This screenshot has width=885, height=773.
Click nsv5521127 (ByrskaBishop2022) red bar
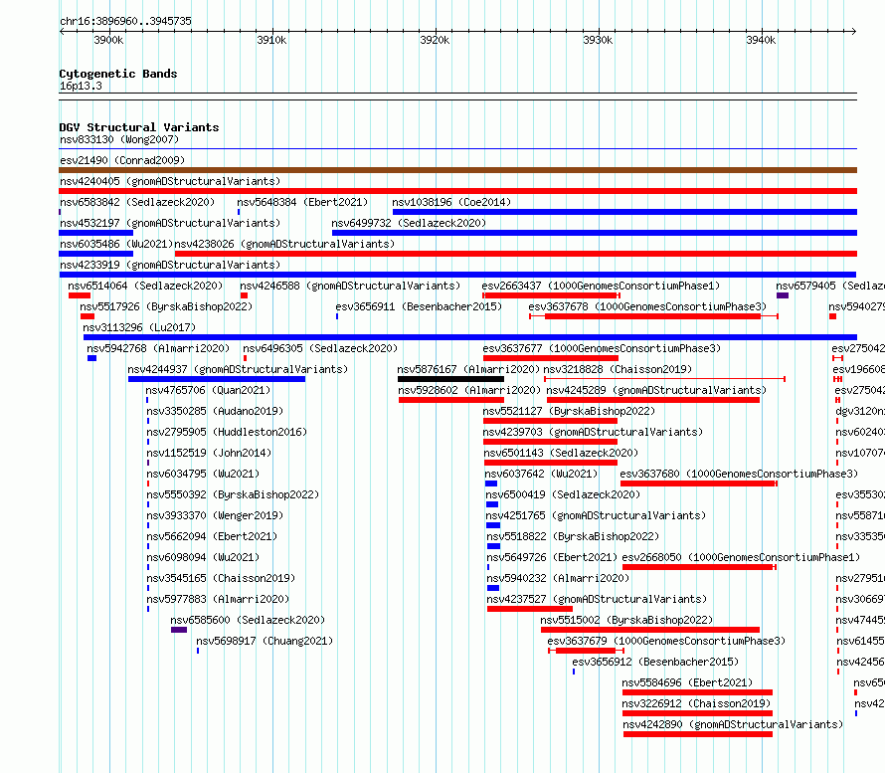[550, 421]
